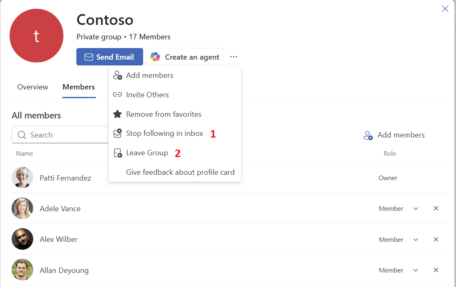This screenshot has width=456, height=287.
Task: Click the link icon next to Invite Others
Action: (117, 94)
